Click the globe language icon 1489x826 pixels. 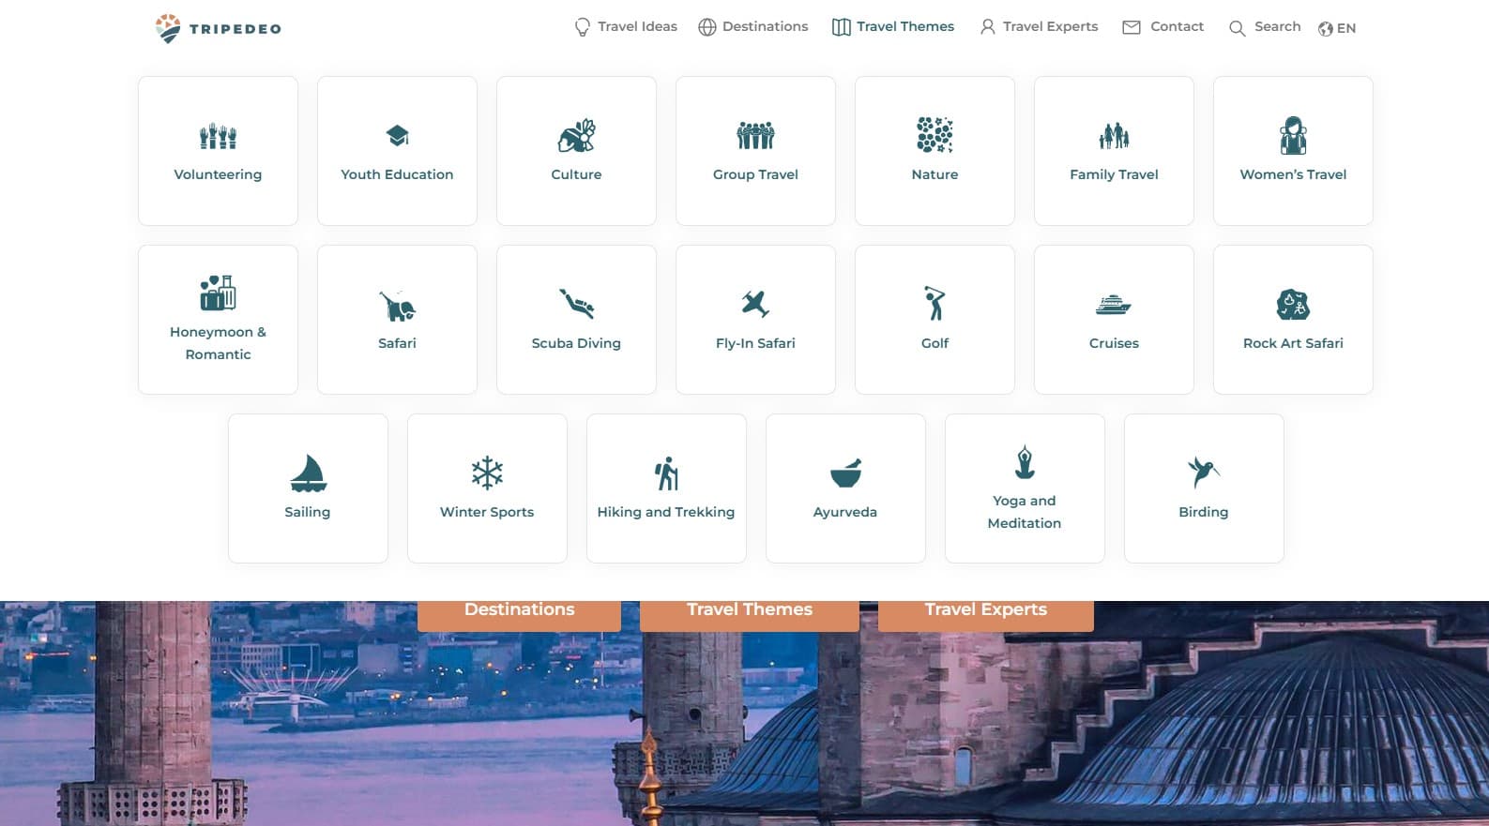(x=1326, y=29)
